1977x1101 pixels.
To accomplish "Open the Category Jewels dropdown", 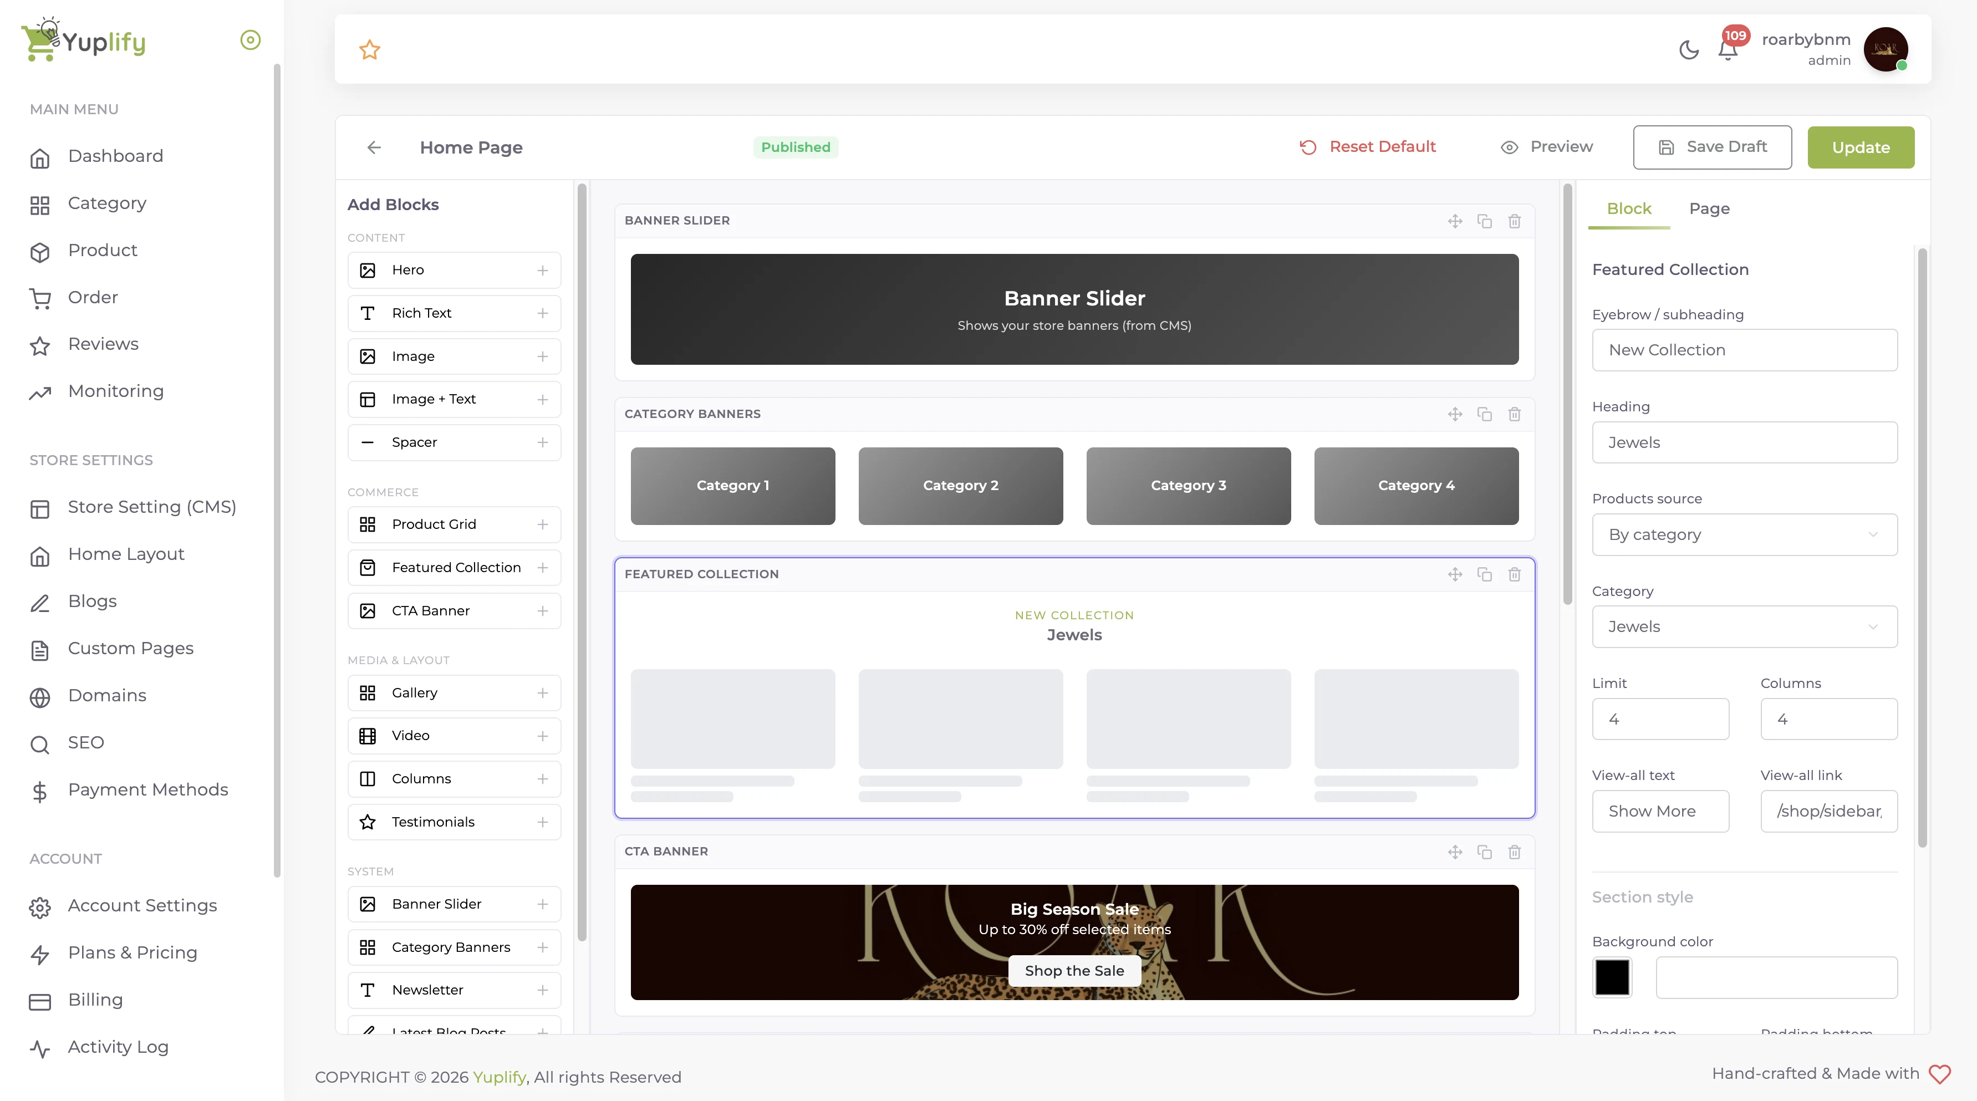I will point(1745,627).
